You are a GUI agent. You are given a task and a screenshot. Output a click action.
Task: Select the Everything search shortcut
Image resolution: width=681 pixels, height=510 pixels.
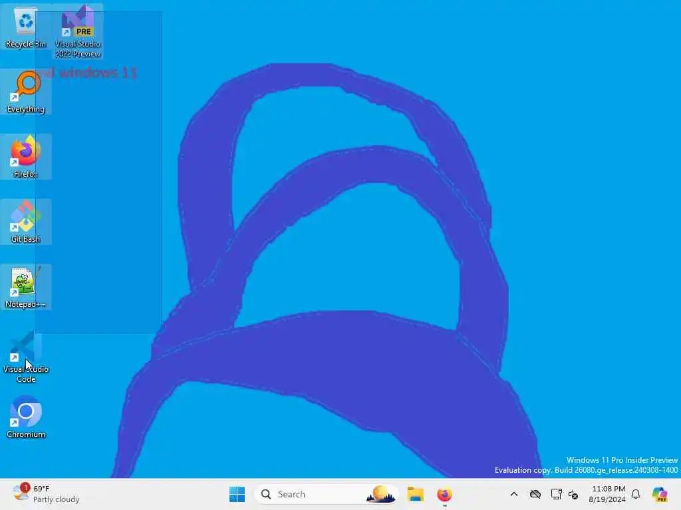(x=26, y=92)
